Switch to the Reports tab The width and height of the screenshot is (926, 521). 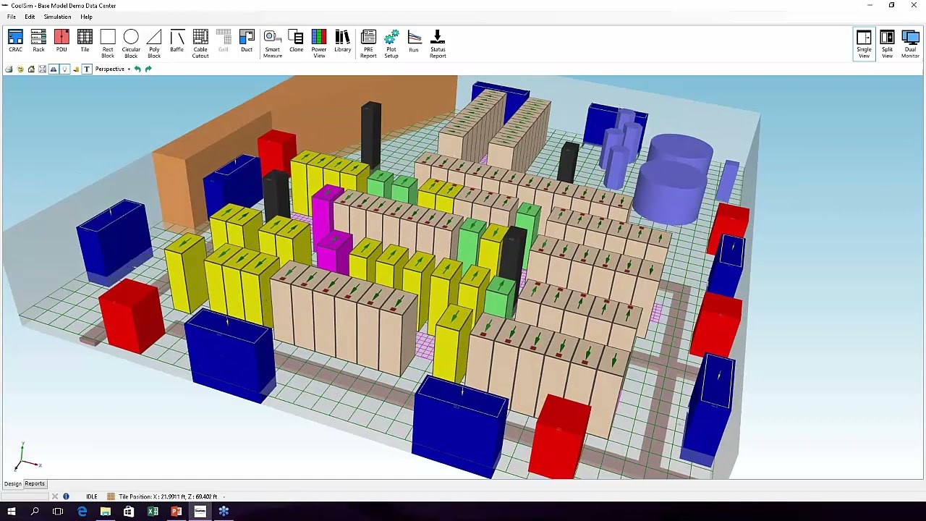[x=35, y=483]
